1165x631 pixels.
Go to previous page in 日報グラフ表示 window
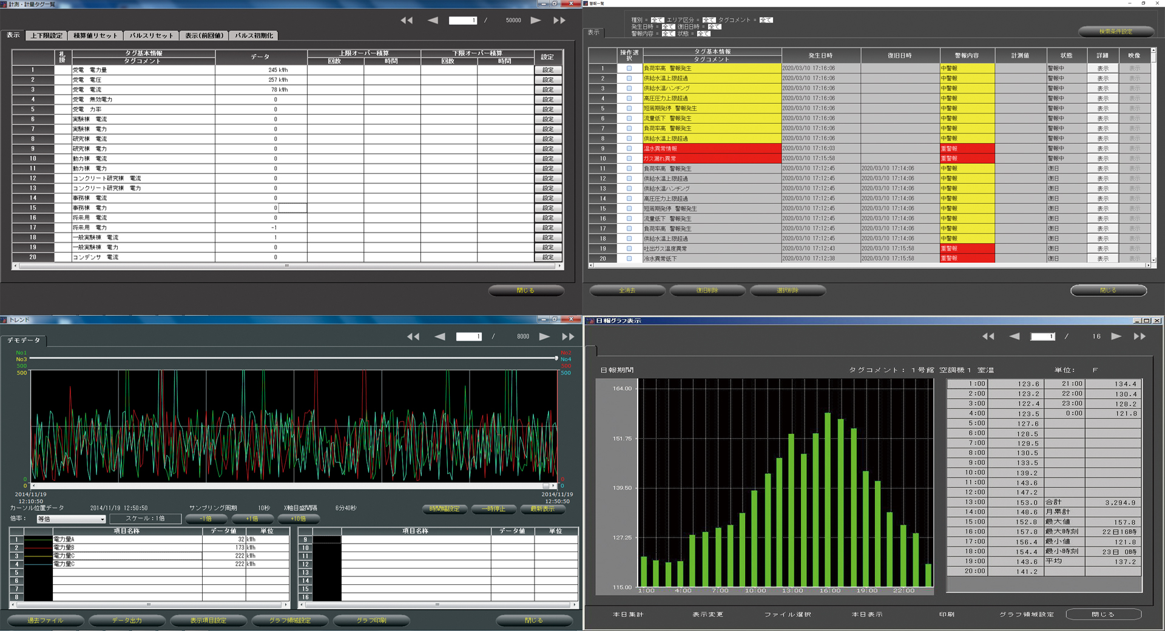pyautogui.click(x=1015, y=336)
